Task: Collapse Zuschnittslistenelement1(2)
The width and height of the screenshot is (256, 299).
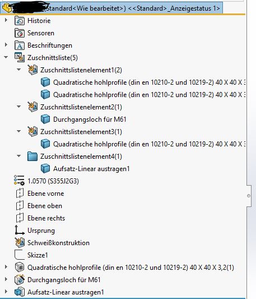Action: [x=18, y=70]
